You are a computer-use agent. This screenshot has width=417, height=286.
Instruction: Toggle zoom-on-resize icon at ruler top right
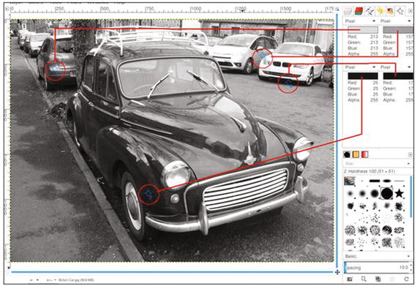tap(337, 9)
